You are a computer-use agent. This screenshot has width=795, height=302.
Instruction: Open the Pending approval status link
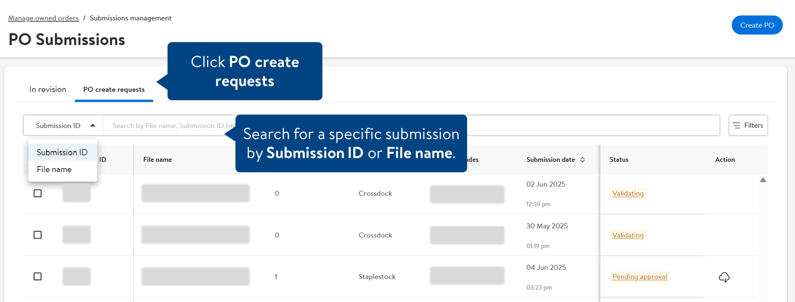640,277
